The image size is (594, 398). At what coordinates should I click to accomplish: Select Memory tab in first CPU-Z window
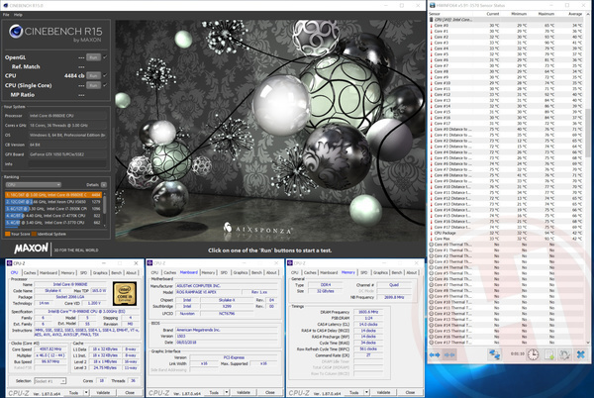tap(67, 272)
